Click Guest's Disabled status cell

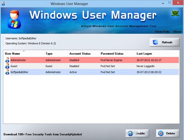[74, 66]
